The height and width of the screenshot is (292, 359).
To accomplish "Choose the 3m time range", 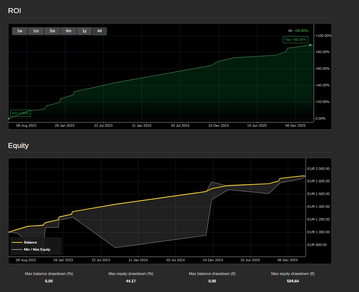I will (52, 31).
